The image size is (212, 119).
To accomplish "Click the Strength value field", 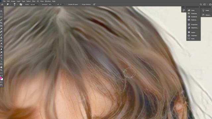I will coord(50,4).
